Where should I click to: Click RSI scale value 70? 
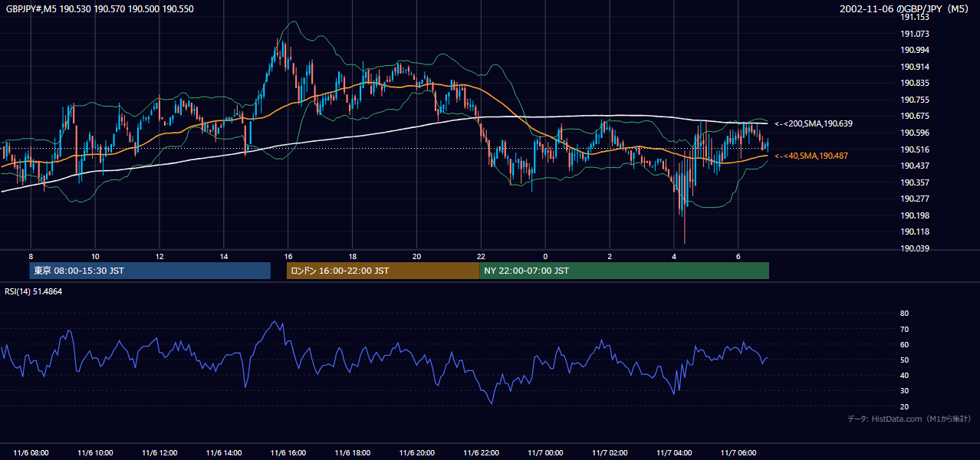[x=904, y=329]
